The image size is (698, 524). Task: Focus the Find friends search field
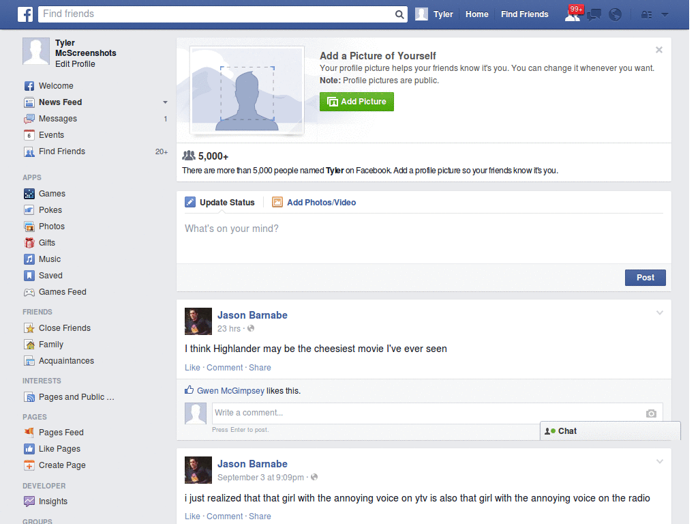click(x=217, y=14)
